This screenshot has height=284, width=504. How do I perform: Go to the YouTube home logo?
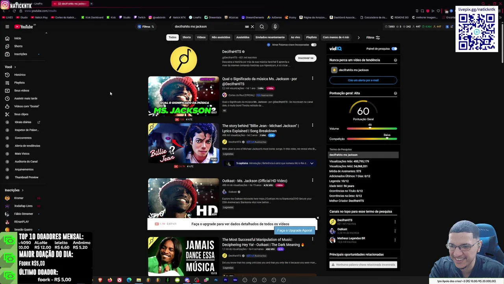pyautogui.click(x=24, y=26)
